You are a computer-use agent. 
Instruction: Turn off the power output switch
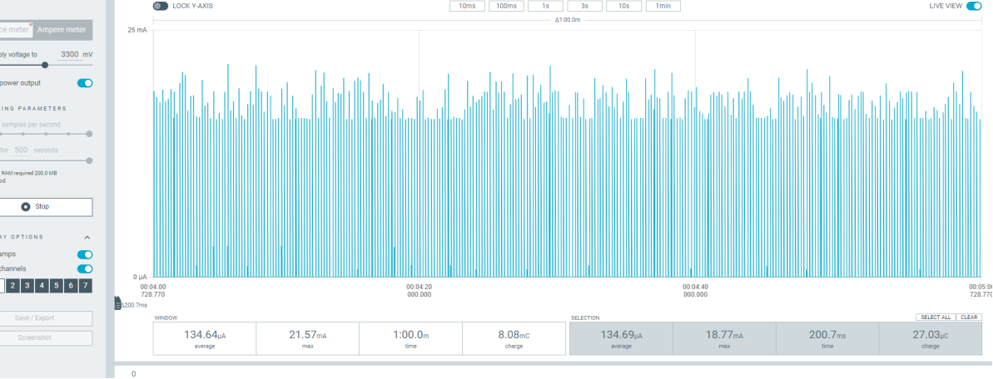[x=85, y=83]
